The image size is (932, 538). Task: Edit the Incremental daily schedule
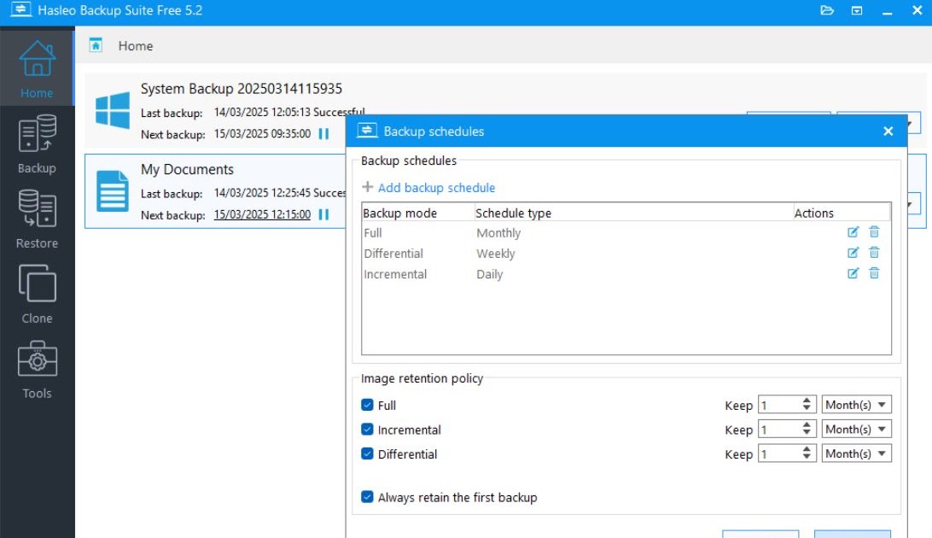[x=853, y=273]
